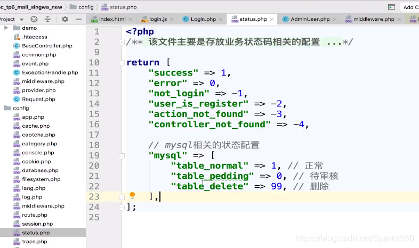Click the "table_pedding" key in code

[x=213, y=176]
